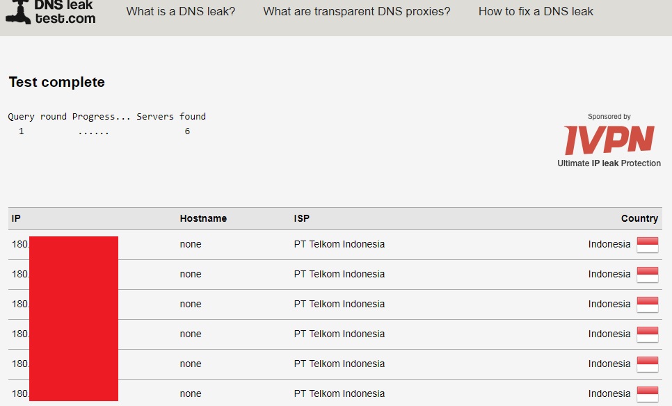This screenshot has height=406, width=672.
Task: Click the Indonesia flag in fourth row
Action: pos(647,334)
